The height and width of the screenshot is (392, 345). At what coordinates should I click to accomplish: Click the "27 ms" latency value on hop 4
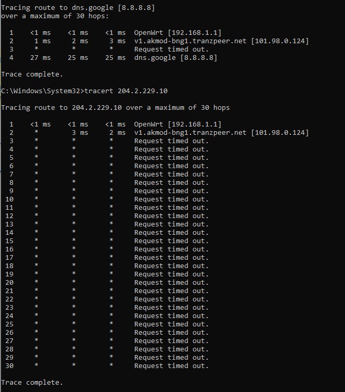pos(41,57)
